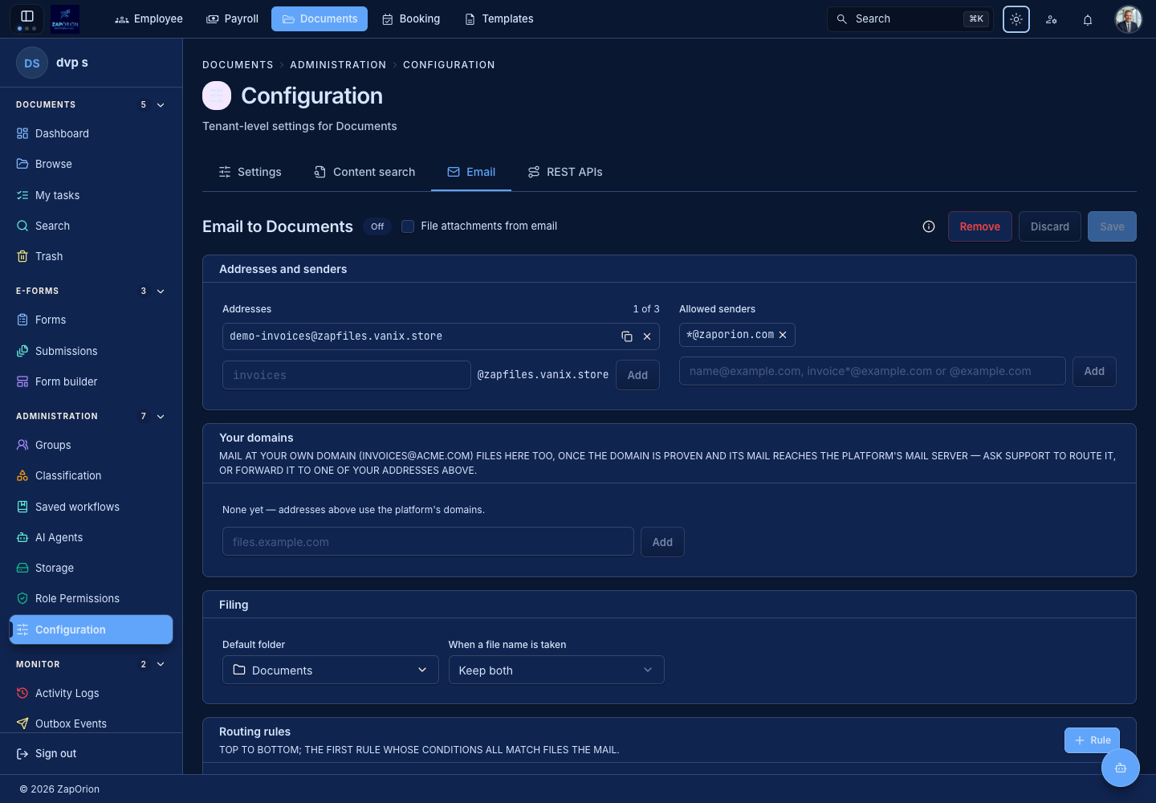
Task: Open the Trash folder
Action: [x=91, y=256]
